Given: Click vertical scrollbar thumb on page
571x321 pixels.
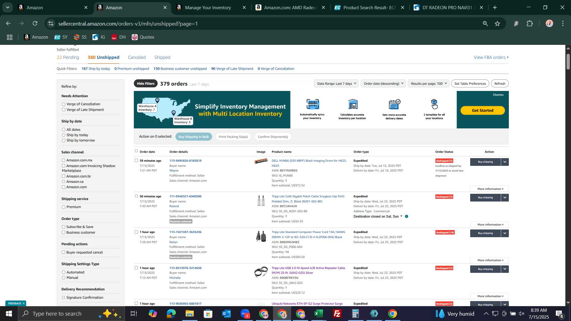Looking at the screenshot, I should [x=568, y=62].
